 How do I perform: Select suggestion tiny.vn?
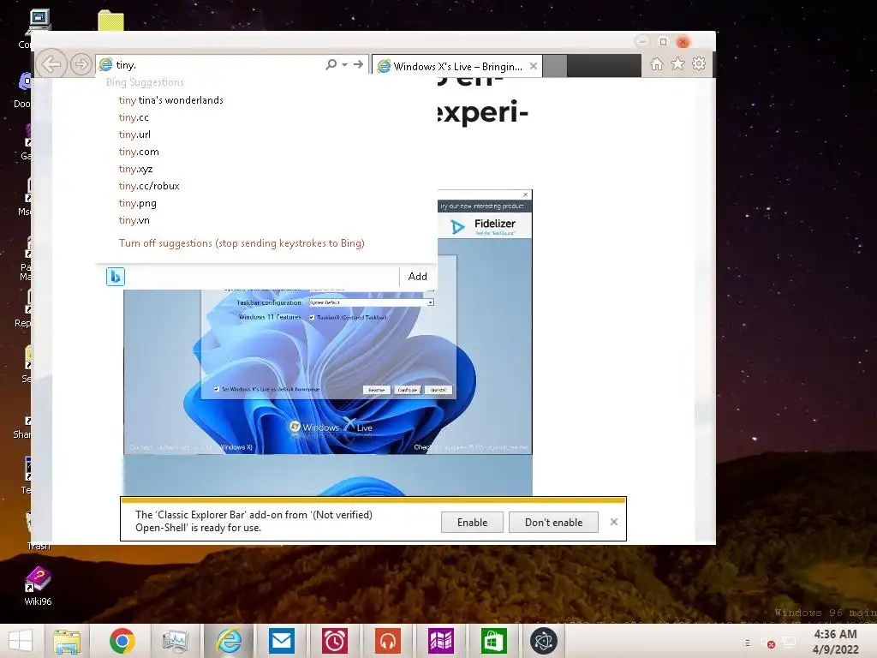click(134, 220)
